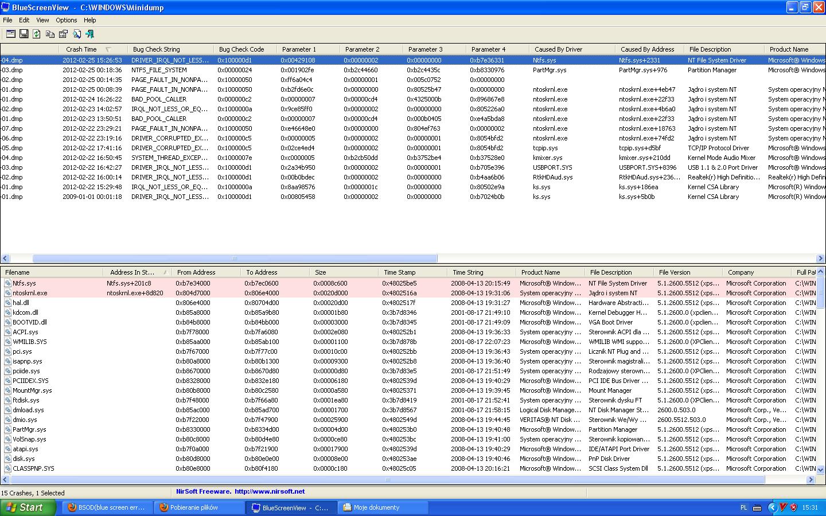Switch to Pobieranie plików taskbar window
This screenshot has width=826, height=516.
pyautogui.click(x=200, y=507)
